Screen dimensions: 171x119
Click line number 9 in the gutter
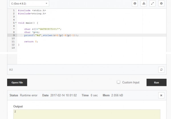13,35
